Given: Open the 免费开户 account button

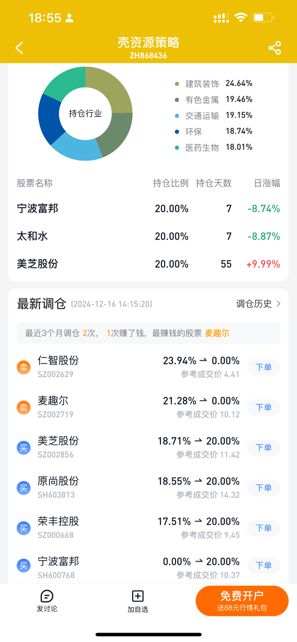Looking at the screenshot, I should [x=242, y=601].
